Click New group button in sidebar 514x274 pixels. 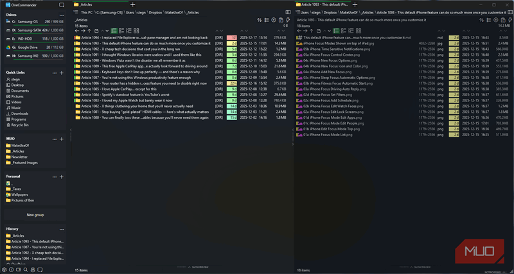(35, 215)
